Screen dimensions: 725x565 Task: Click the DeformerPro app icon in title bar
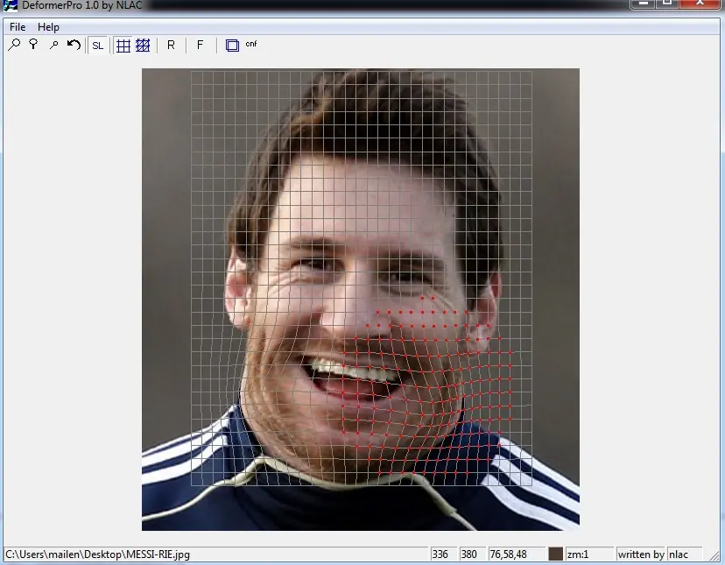coord(11,5)
